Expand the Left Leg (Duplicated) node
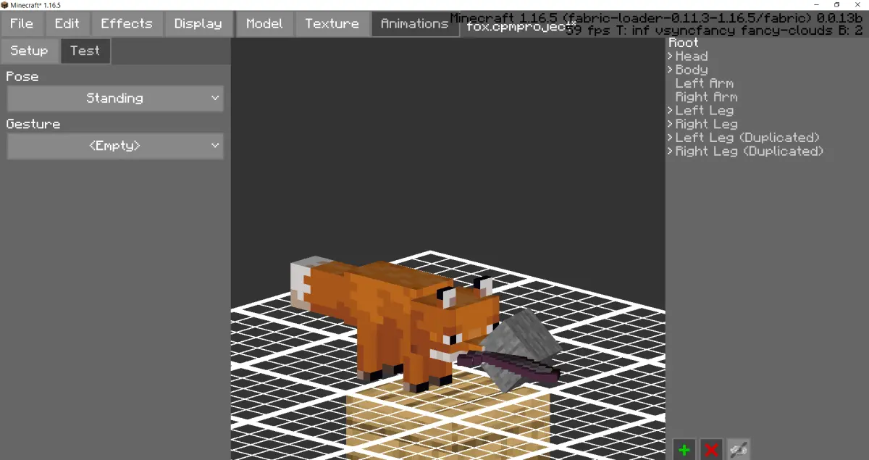 point(671,138)
